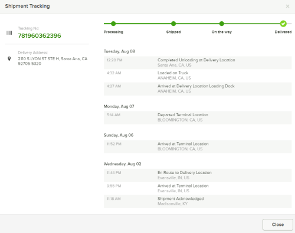Close the dialog with the X icon

pyautogui.click(x=287, y=6)
